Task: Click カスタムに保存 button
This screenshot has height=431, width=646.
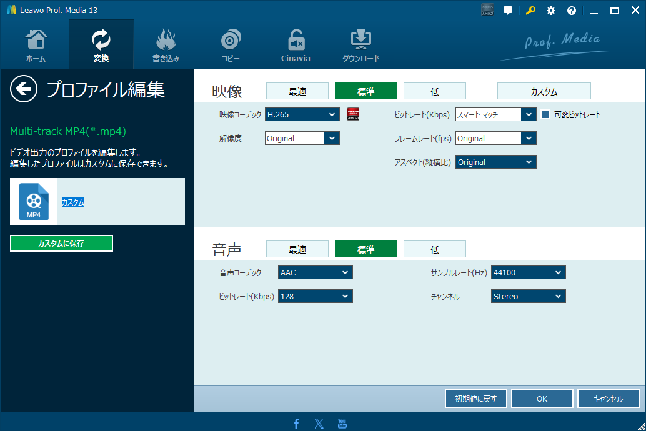Action: point(61,243)
